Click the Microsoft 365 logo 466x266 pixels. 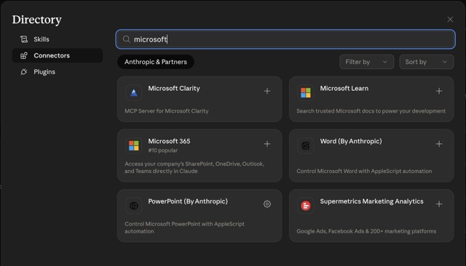pos(134,145)
